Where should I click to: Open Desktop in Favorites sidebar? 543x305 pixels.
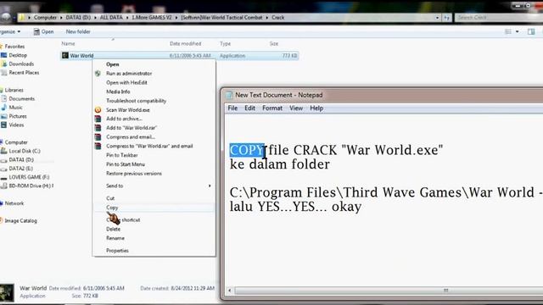(18, 55)
